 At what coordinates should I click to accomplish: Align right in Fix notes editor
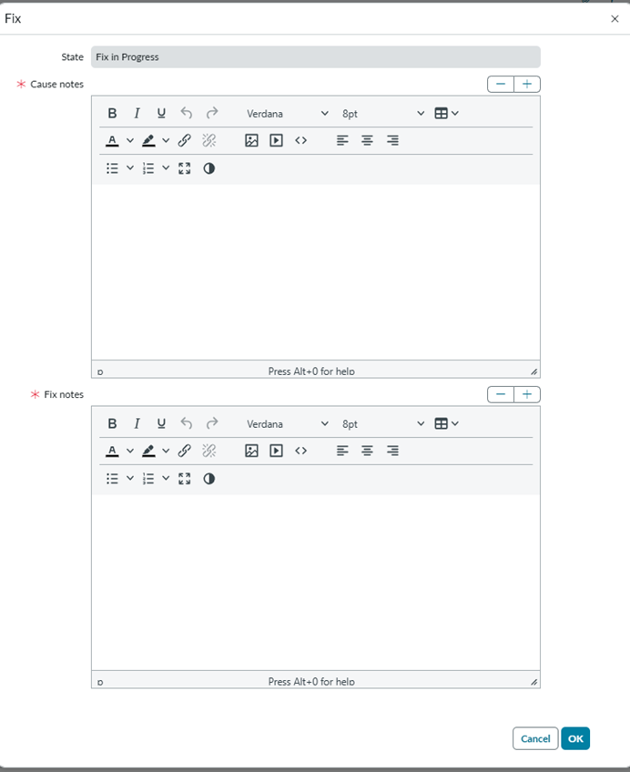(392, 451)
